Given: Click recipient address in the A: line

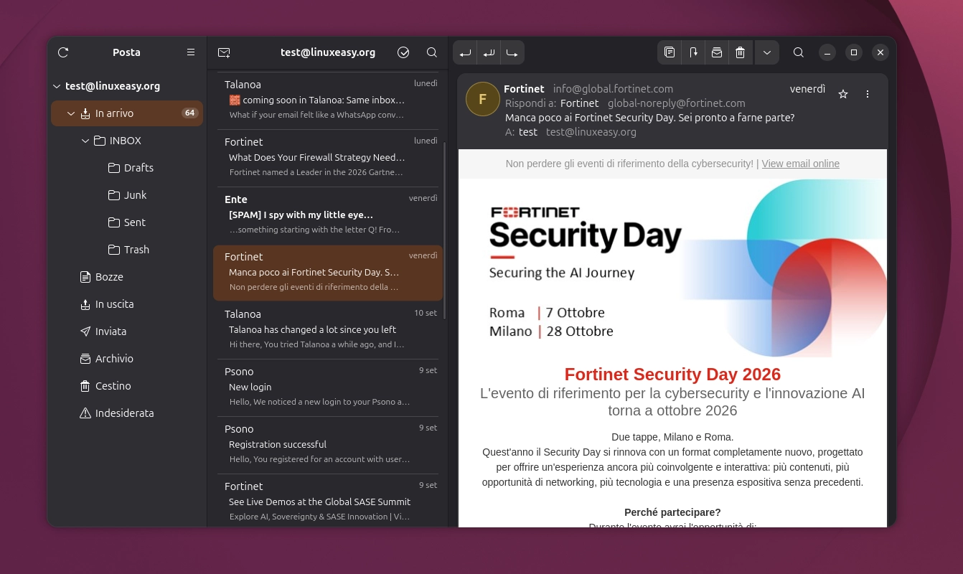Looking at the screenshot, I should (591, 132).
